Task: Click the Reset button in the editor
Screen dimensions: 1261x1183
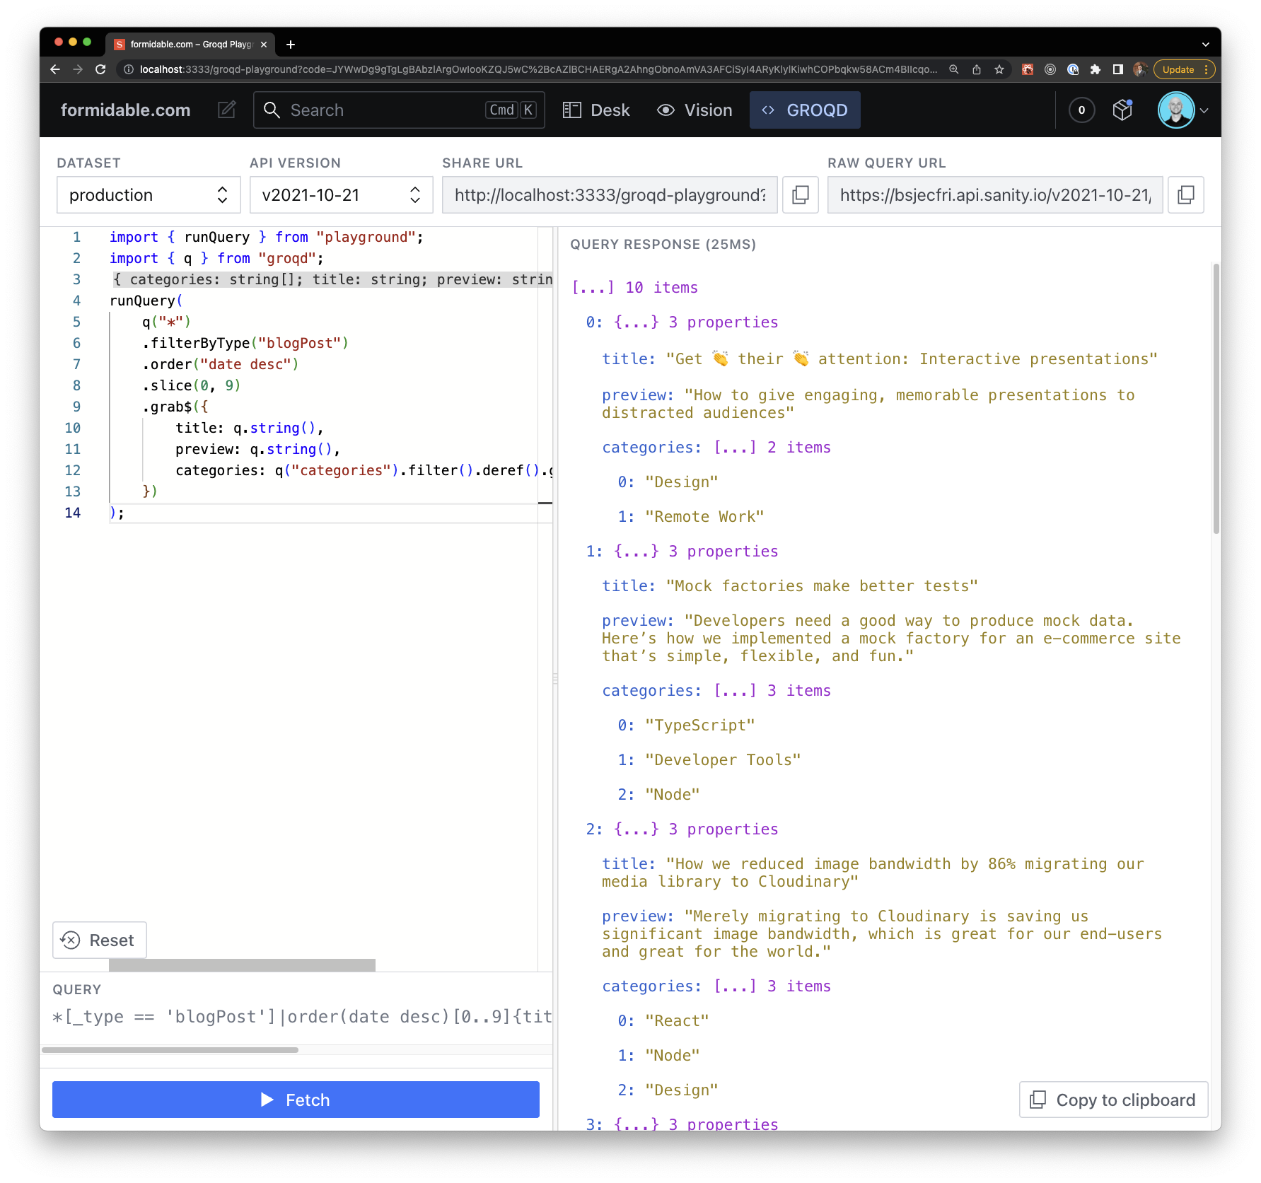Action: coord(99,940)
